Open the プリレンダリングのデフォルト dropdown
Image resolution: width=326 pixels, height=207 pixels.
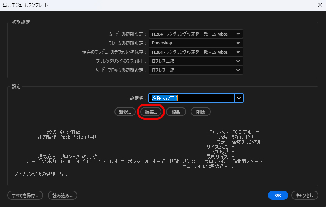click(x=196, y=61)
